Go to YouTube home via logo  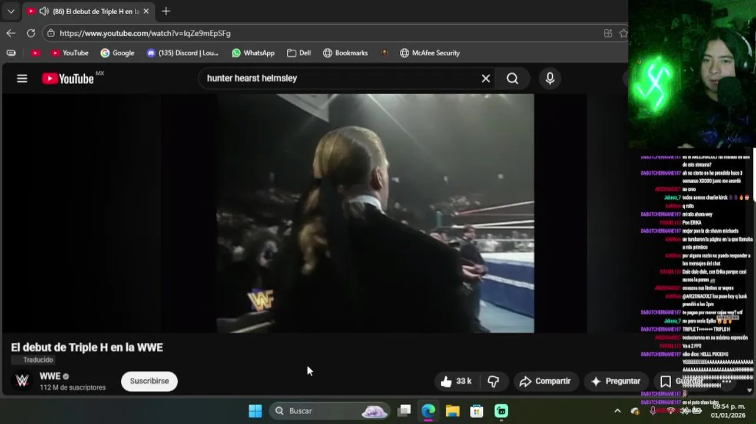[x=68, y=78]
